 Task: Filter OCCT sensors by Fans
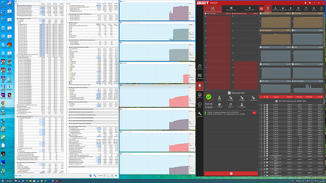pos(298,8)
